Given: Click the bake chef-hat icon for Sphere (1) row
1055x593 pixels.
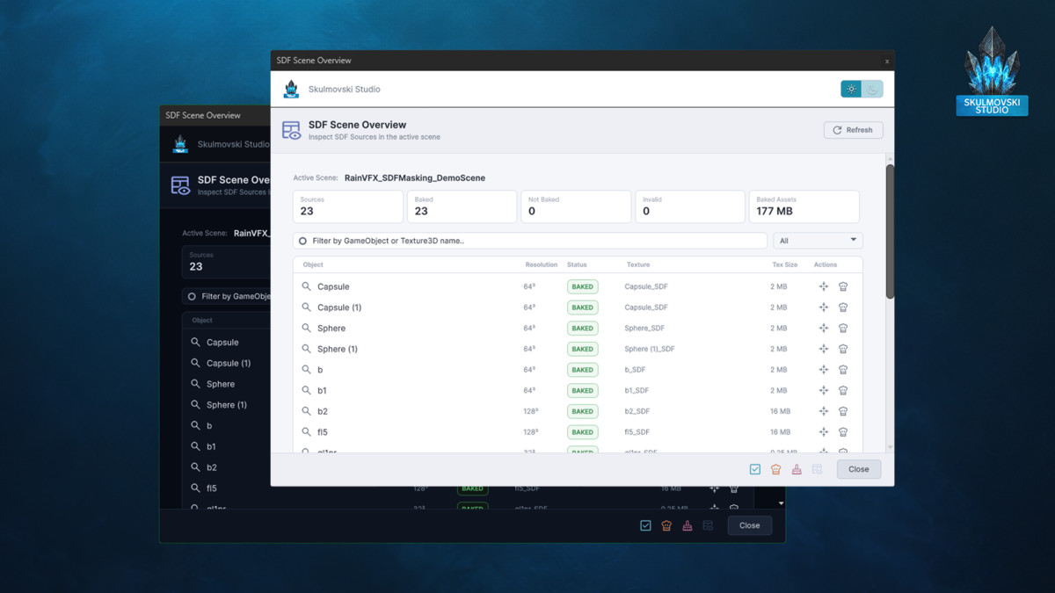Looking at the screenshot, I should [x=843, y=349].
